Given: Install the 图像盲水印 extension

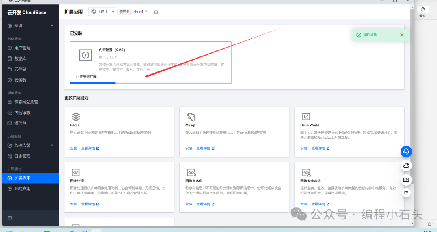Looking at the screenshot, I should [x=189, y=204].
